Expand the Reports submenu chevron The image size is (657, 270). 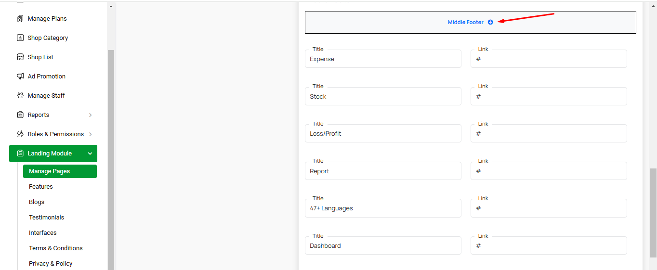[91, 115]
